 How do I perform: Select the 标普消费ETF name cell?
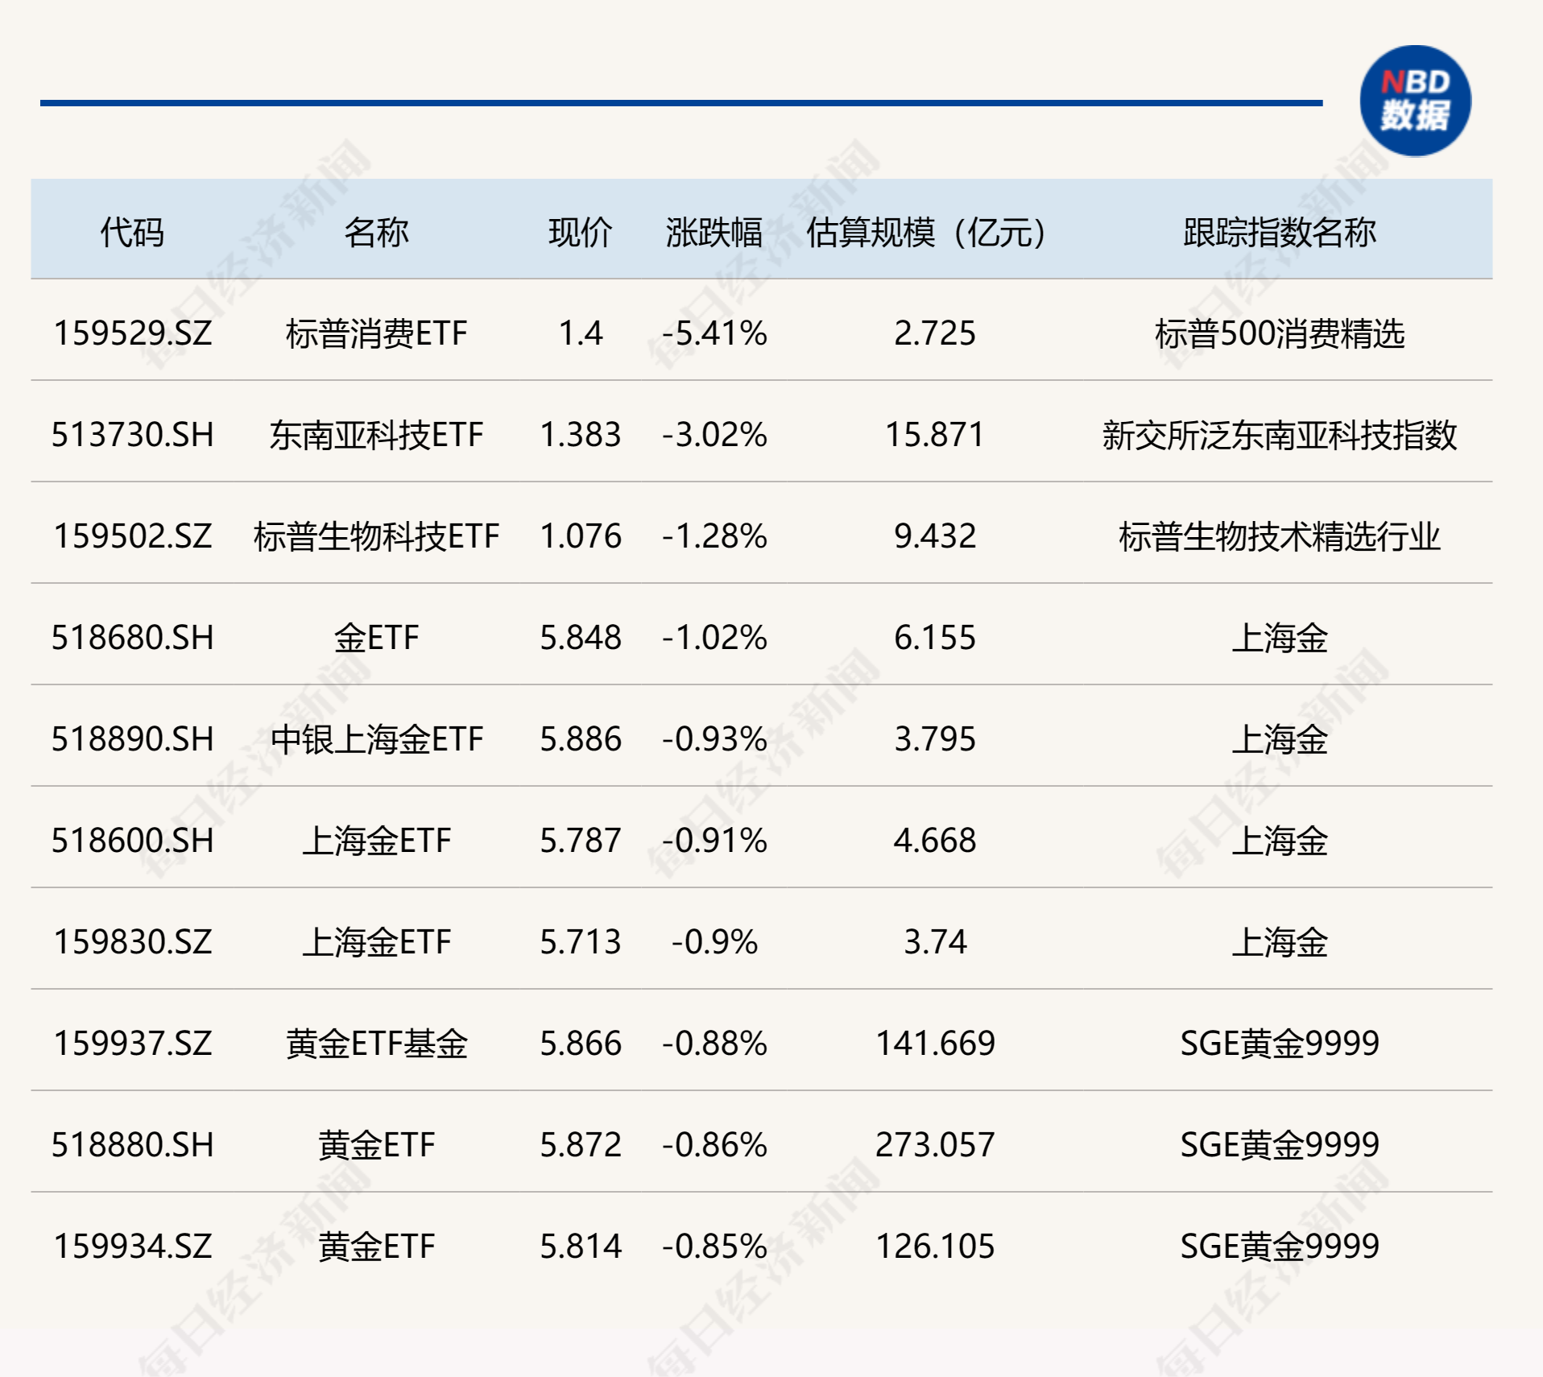376,333
